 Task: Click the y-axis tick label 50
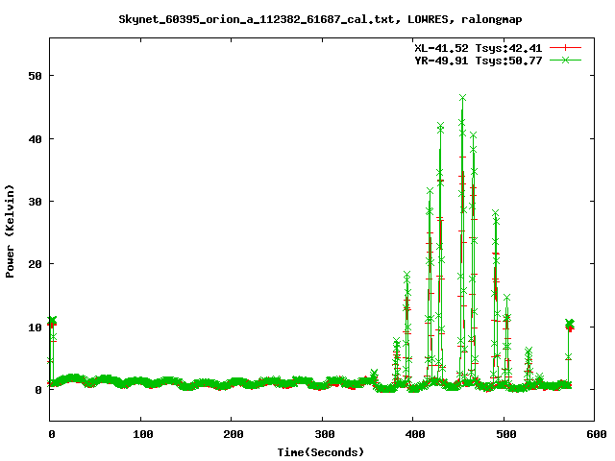35,76
